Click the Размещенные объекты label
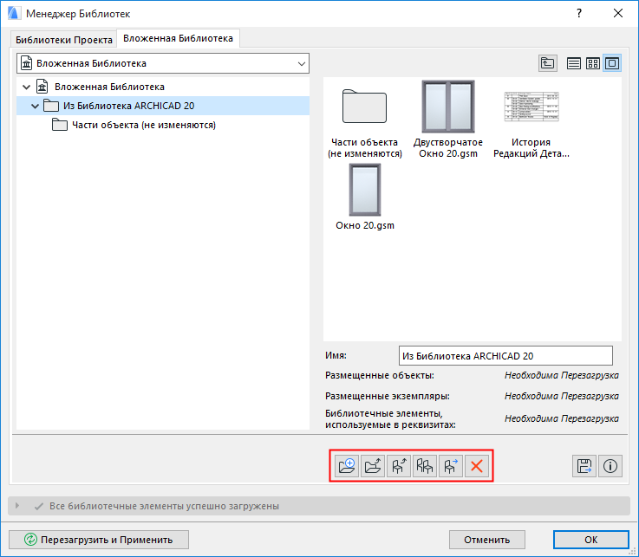 (380, 375)
